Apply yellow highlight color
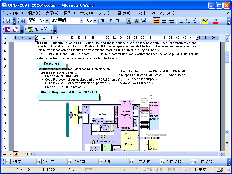The width and height of the screenshot is (232, 174). (205, 21)
